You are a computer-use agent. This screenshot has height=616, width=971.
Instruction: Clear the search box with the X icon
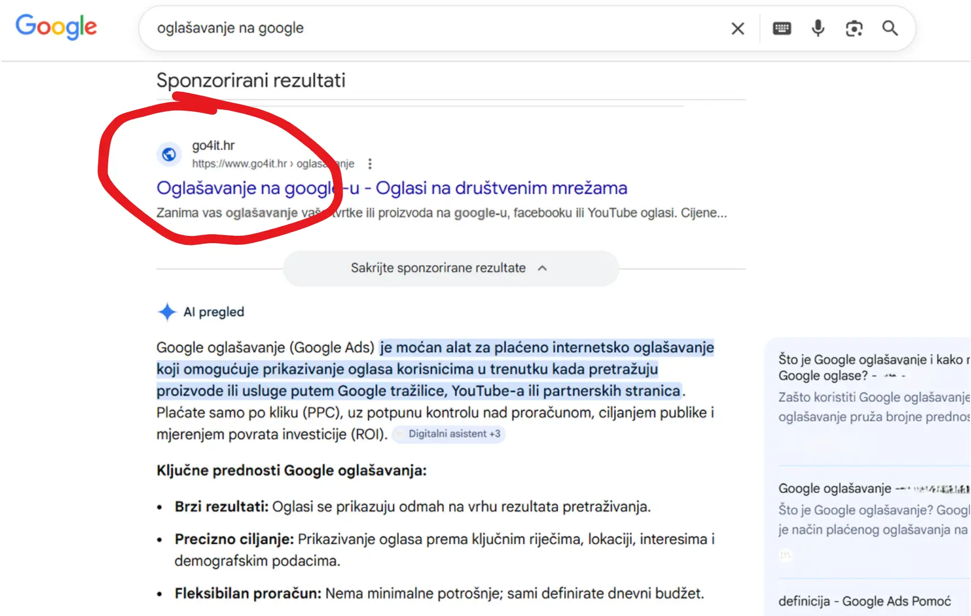click(x=737, y=28)
